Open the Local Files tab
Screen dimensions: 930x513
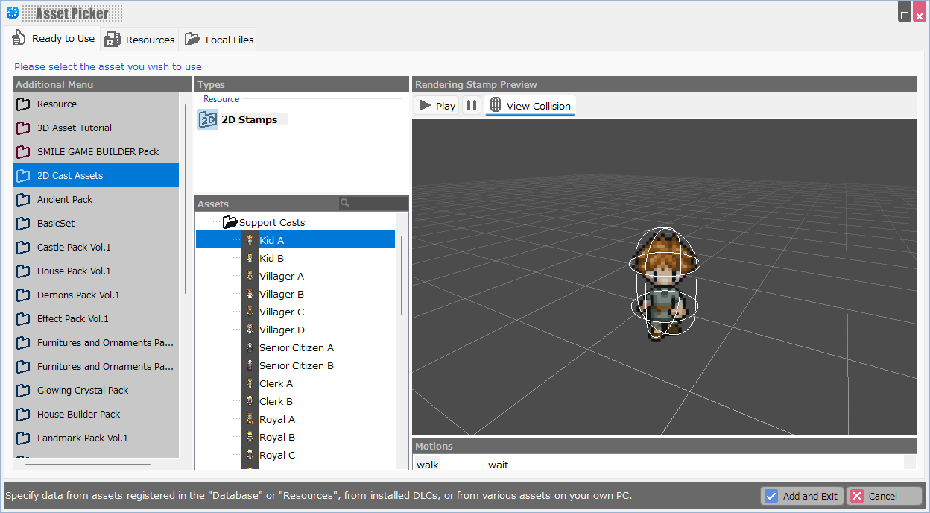pos(219,40)
